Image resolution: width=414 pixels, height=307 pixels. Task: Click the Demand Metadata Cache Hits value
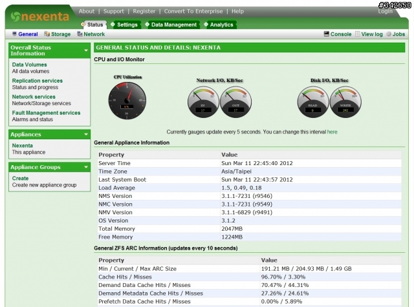285,293
